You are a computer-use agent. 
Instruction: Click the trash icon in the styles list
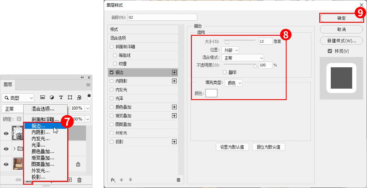[178, 180]
